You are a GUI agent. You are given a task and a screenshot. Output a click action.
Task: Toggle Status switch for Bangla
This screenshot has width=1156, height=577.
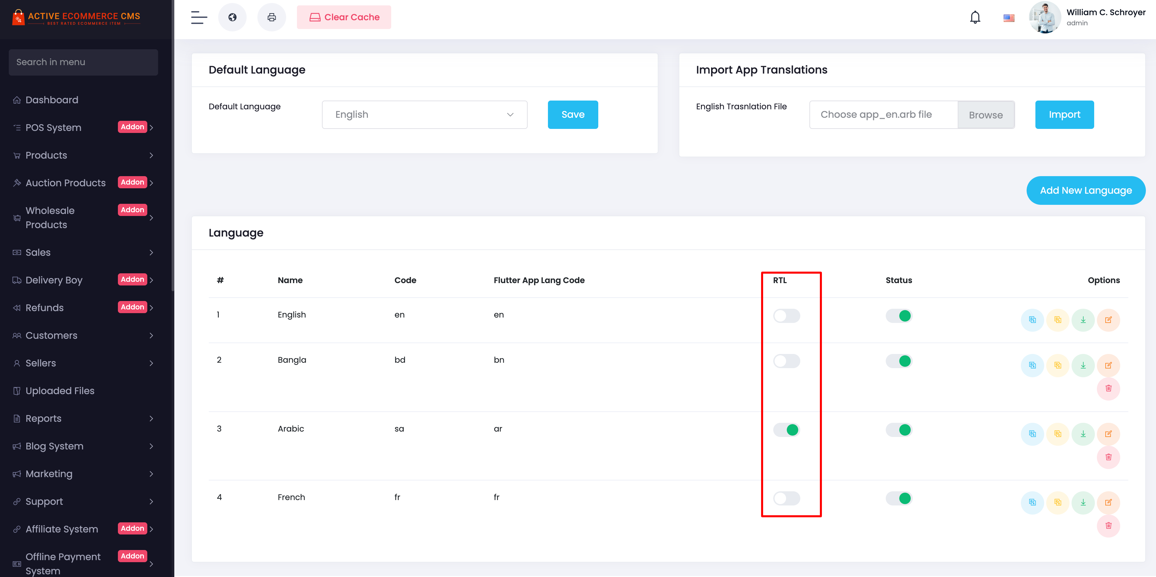coord(899,361)
